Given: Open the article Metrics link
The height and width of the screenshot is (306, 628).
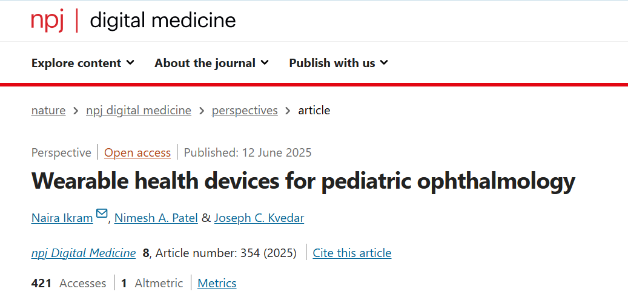Looking at the screenshot, I should point(217,284).
